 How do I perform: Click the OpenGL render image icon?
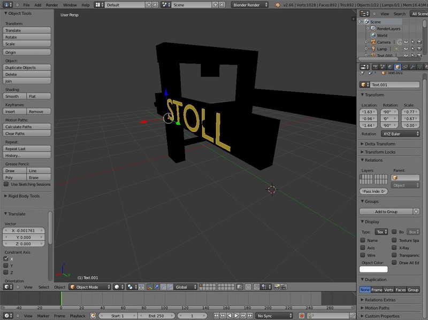[277, 287]
